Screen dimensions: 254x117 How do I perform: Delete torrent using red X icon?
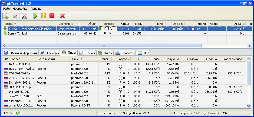[62, 16]
